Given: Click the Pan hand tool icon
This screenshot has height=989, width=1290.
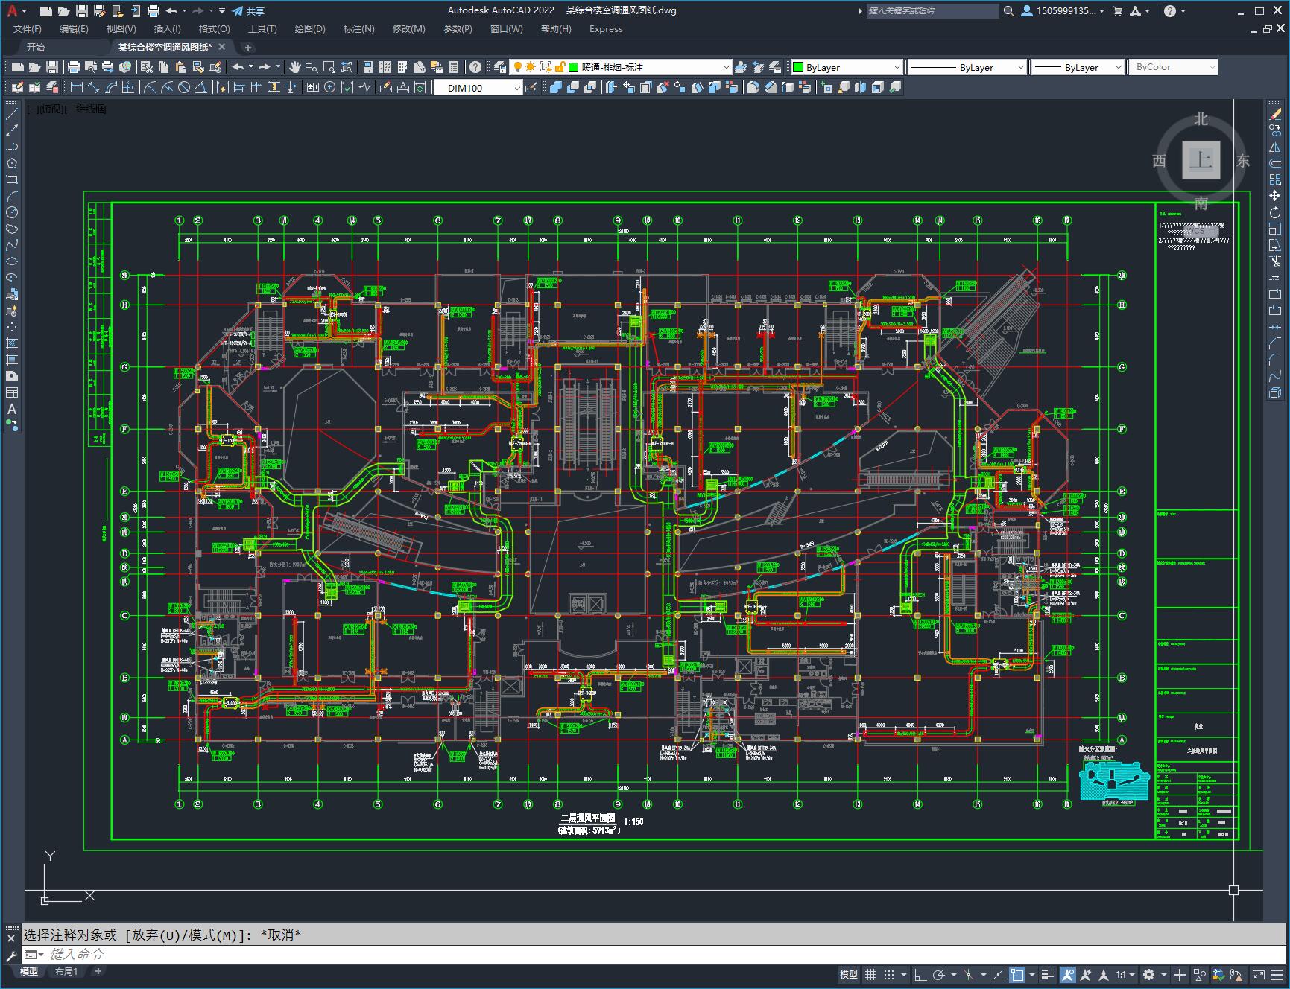Looking at the screenshot, I should pos(295,67).
